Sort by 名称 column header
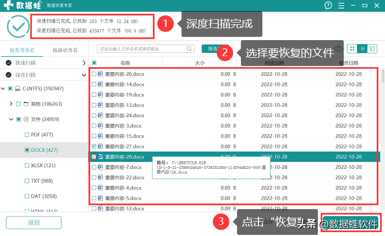Viewport: 385px width, 236px height. coord(125,63)
